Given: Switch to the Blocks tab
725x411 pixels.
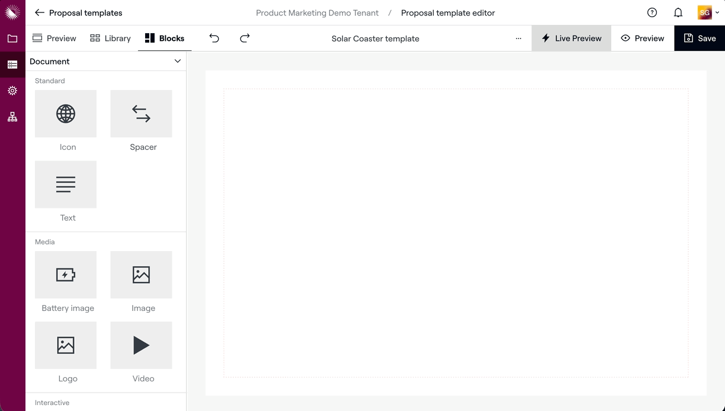Looking at the screenshot, I should (165, 38).
